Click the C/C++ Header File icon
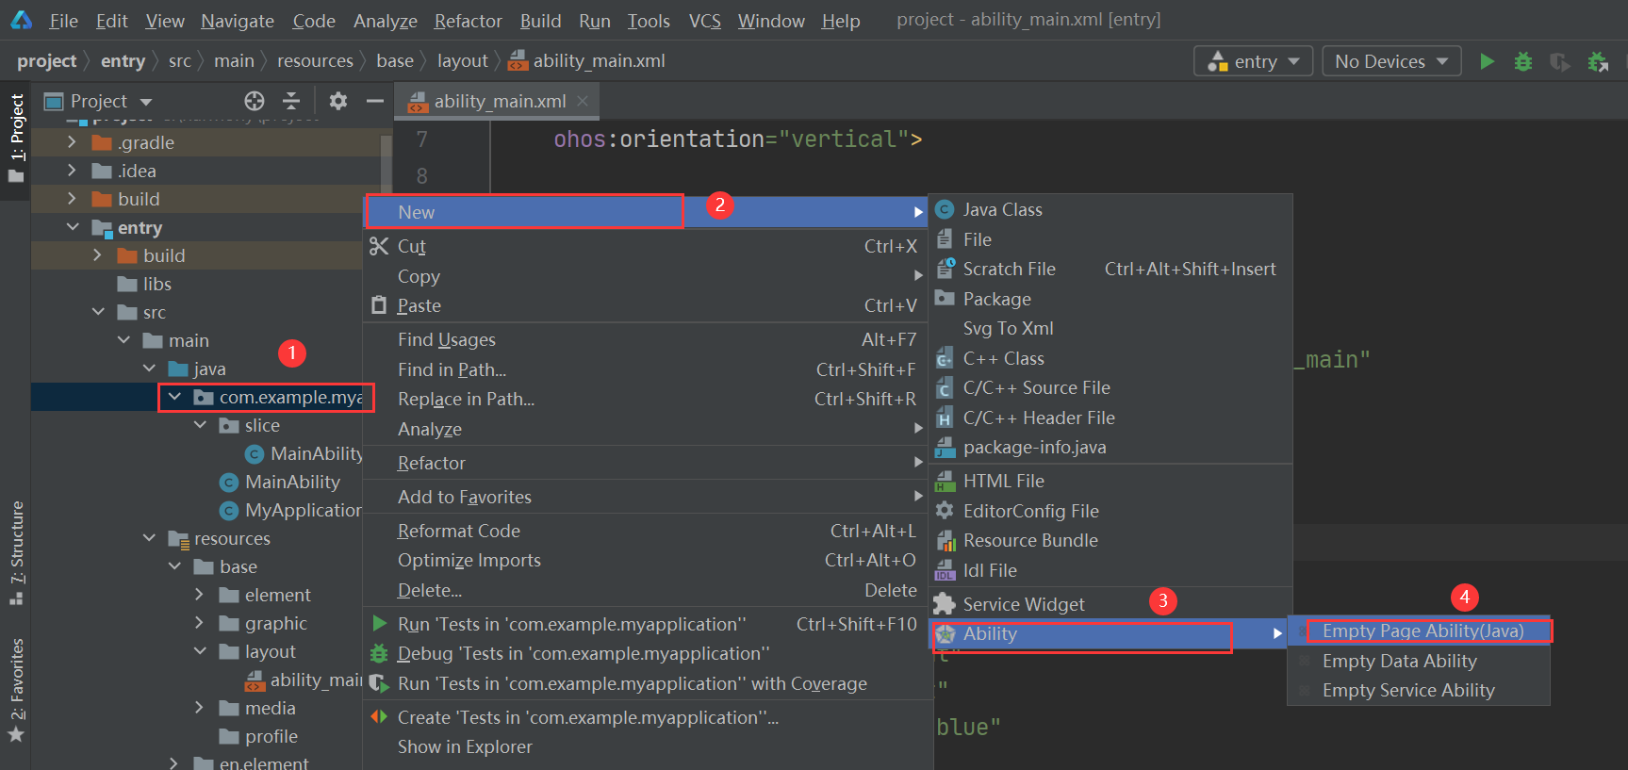1628x770 pixels. [x=945, y=418]
